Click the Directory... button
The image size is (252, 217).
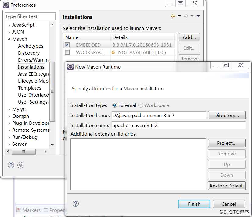click(227, 115)
